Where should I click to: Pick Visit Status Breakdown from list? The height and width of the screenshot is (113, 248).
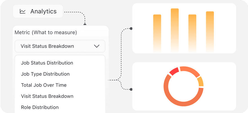(47, 96)
